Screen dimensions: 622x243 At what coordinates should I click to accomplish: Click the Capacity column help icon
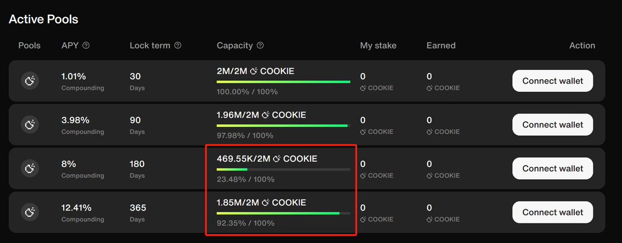260,46
